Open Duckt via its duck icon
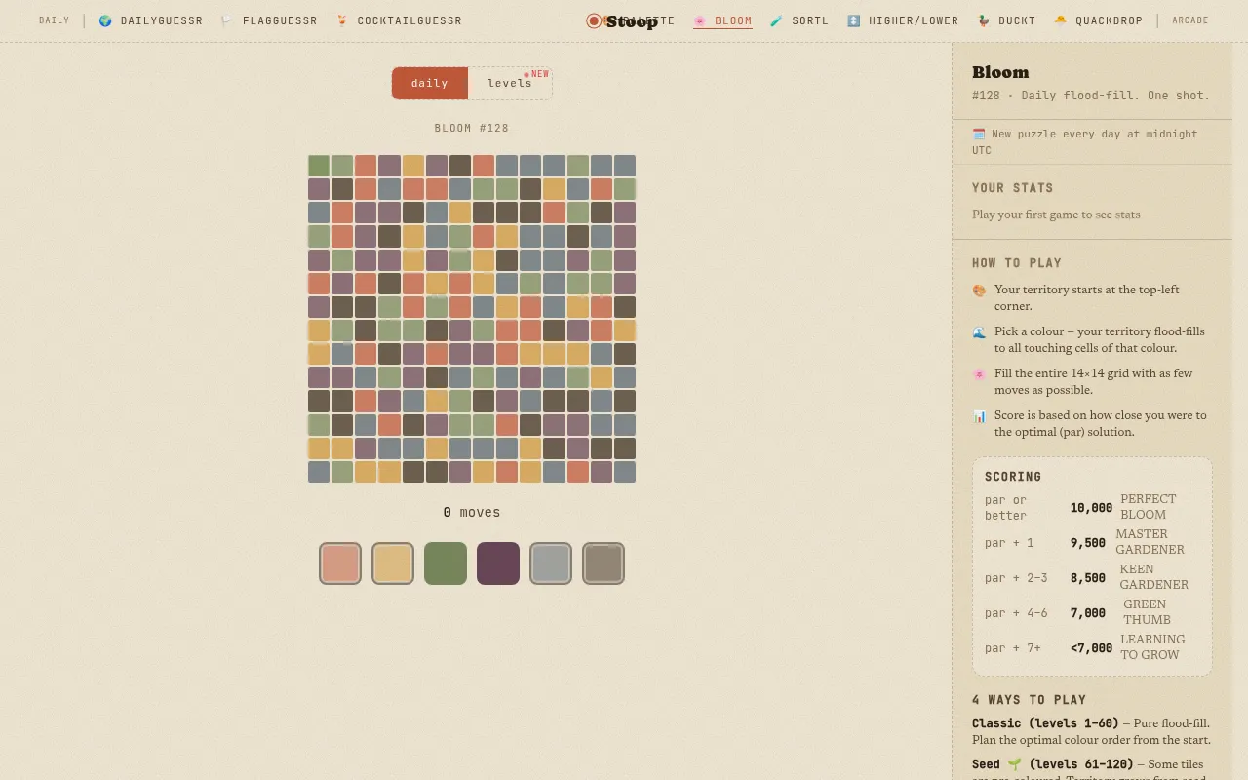 click(x=985, y=20)
